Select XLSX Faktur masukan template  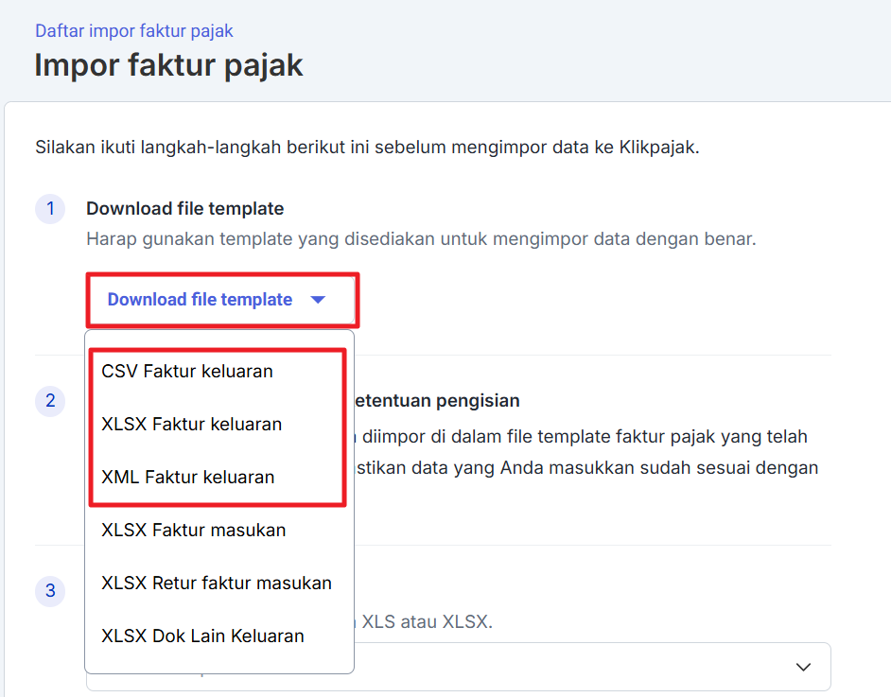194,531
